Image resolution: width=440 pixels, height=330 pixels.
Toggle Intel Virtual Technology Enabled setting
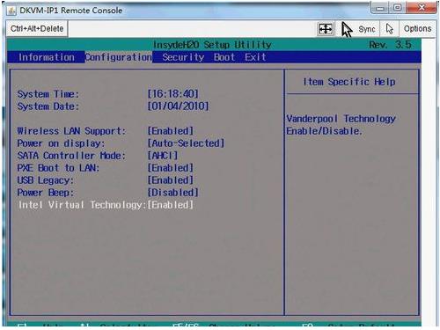point(171,205)
